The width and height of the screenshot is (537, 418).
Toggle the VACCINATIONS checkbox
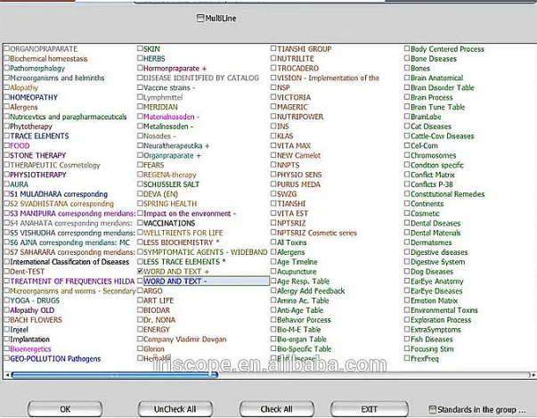pyautogui.click(x=140, y=223)
